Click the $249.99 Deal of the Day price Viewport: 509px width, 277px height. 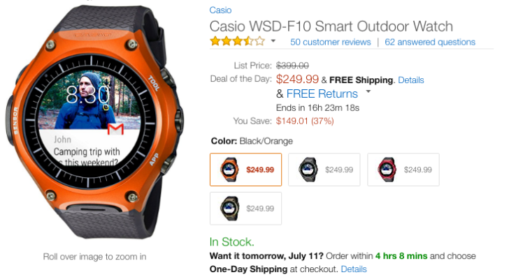[x=297, y=79]
